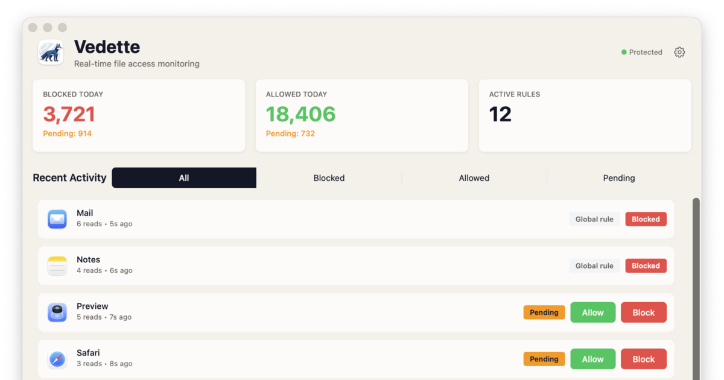Click the Mail app icon

(57, 219)
